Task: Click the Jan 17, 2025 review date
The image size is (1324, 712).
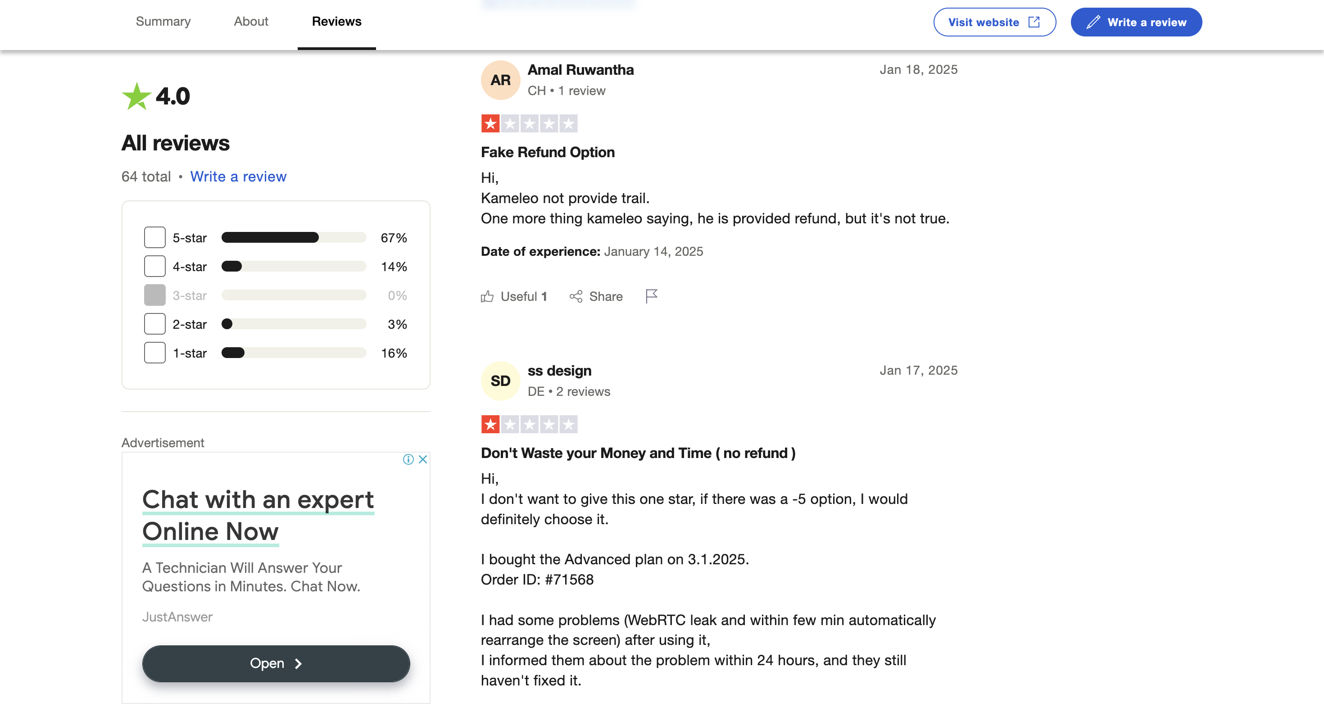Action: pyautogui.click(x=919, y=370)
